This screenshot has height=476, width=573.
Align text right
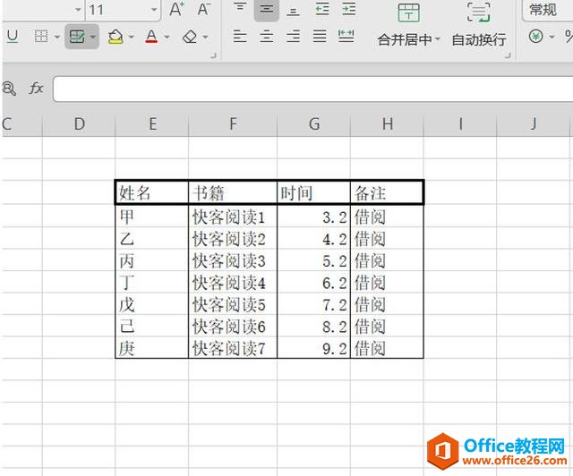click(x=294, y=36)
